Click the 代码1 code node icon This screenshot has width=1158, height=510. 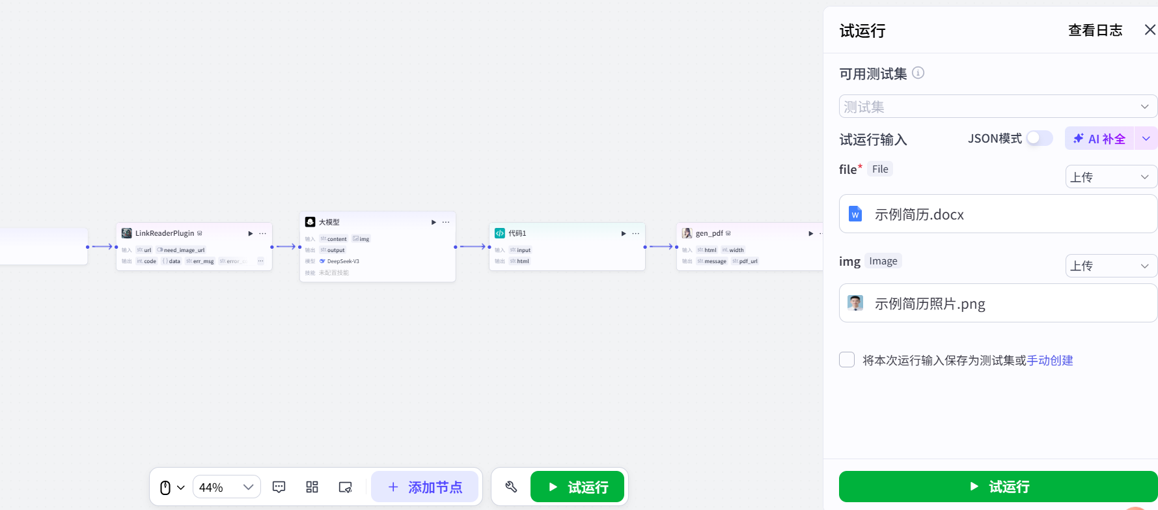click(500, 233)
